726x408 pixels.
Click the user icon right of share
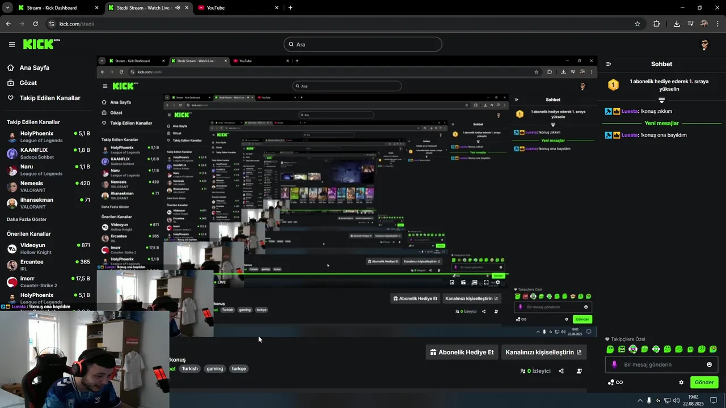click(x=579, y=371)
